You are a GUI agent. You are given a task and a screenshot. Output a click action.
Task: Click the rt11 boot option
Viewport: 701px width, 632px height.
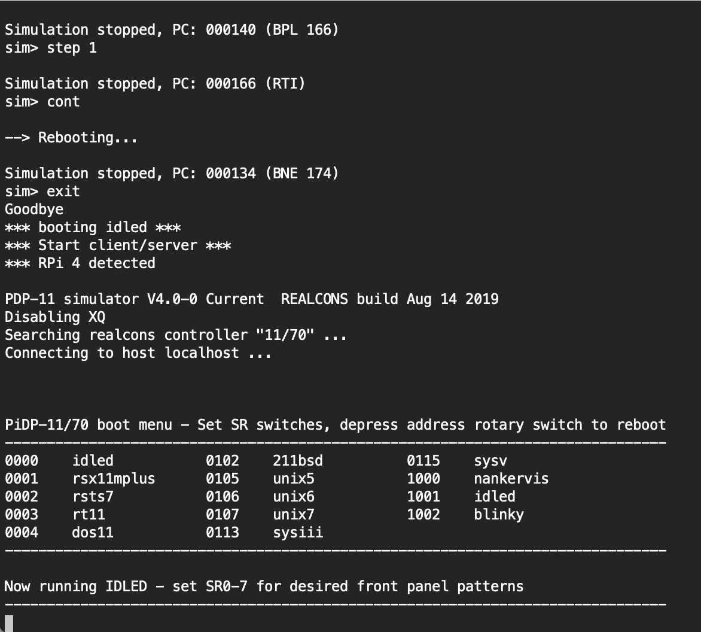[88, 515]
